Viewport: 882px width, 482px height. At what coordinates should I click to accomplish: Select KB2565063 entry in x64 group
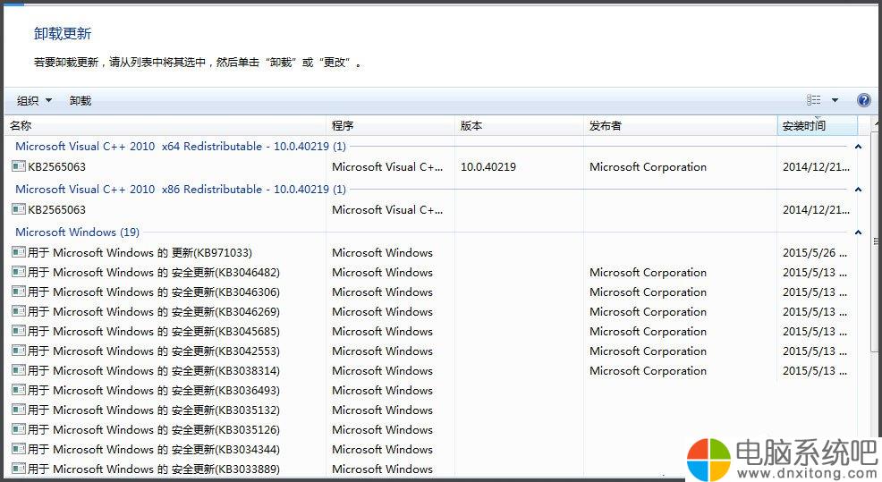click(57, 166)
